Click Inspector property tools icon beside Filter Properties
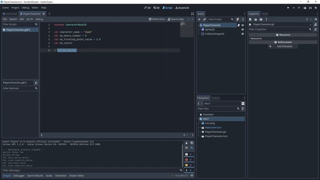320x180 pixels. click(315, 29)
